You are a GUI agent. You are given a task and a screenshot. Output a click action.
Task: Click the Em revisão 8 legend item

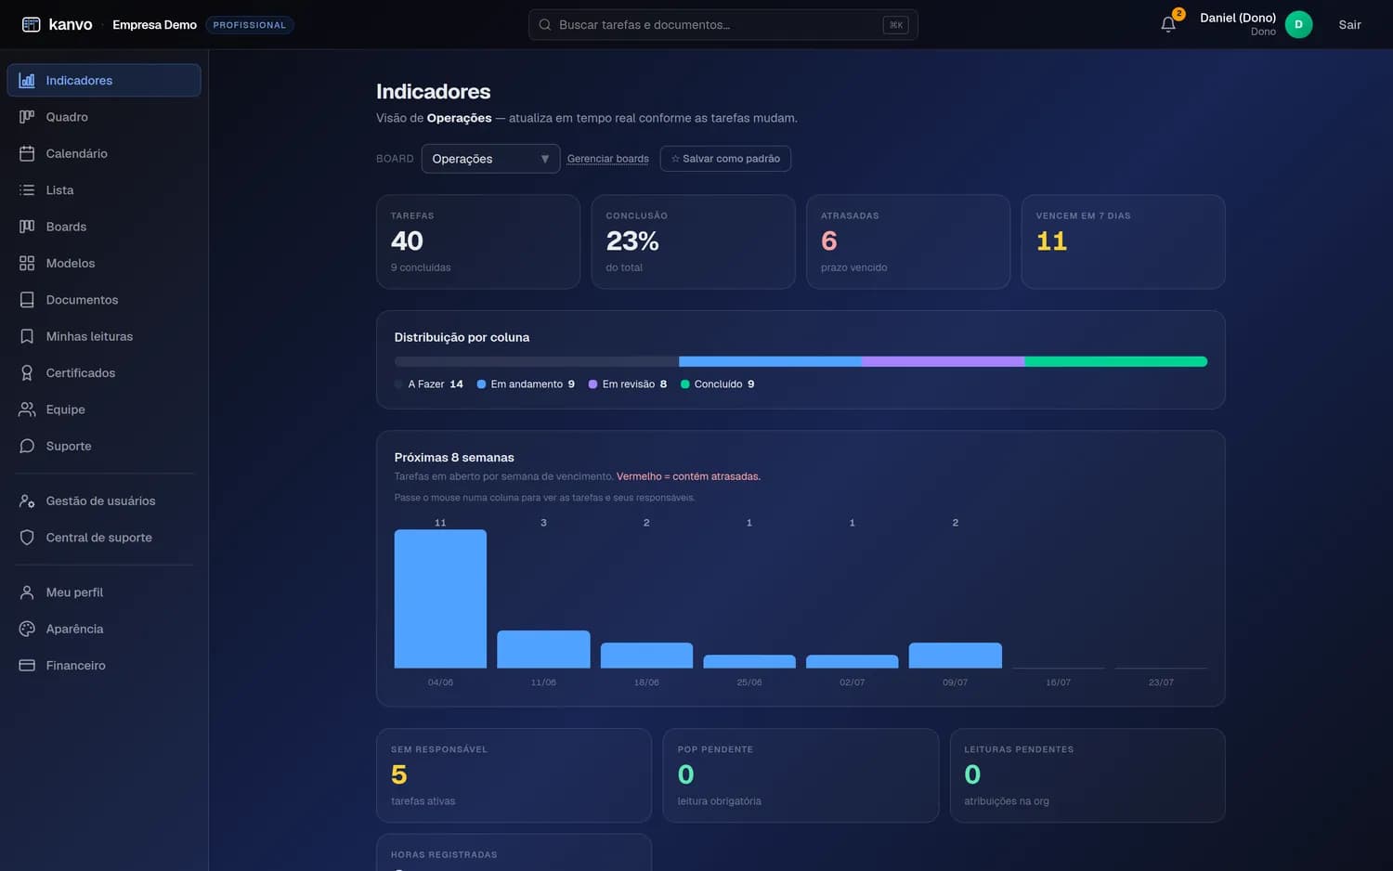628,384
